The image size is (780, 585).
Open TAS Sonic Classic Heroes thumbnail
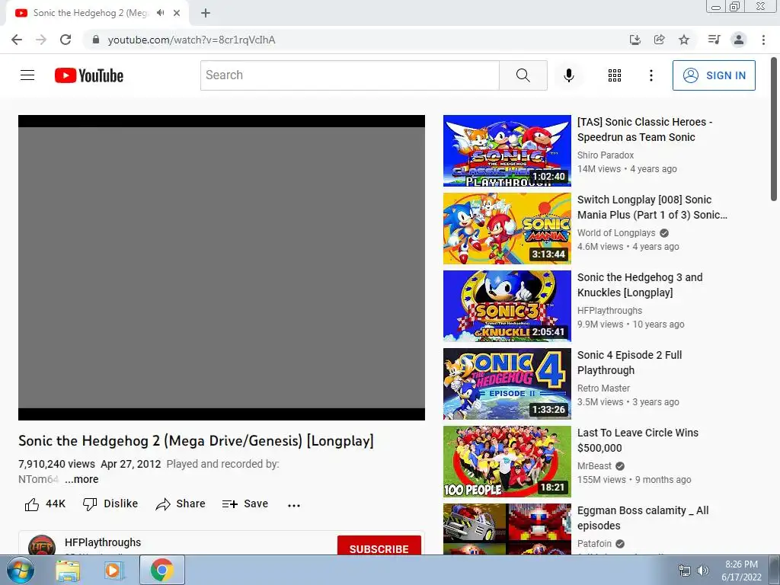click(507, 151)
